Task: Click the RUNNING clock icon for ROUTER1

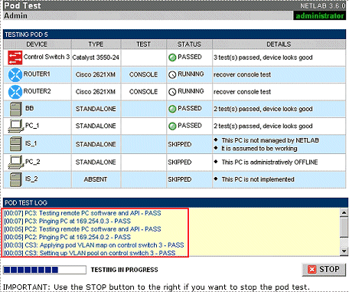Action: pyautogui.click(x=172, y=74)
